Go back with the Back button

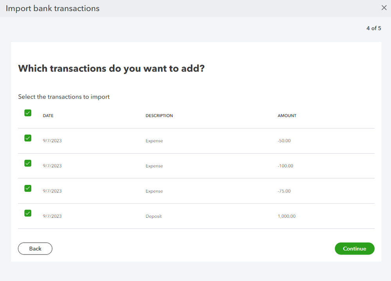pos(35,249)
